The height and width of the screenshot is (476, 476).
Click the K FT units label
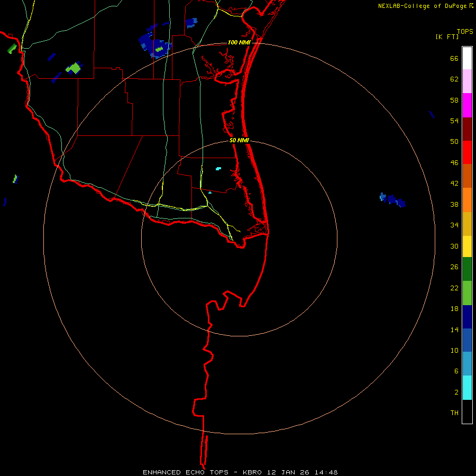447,37
